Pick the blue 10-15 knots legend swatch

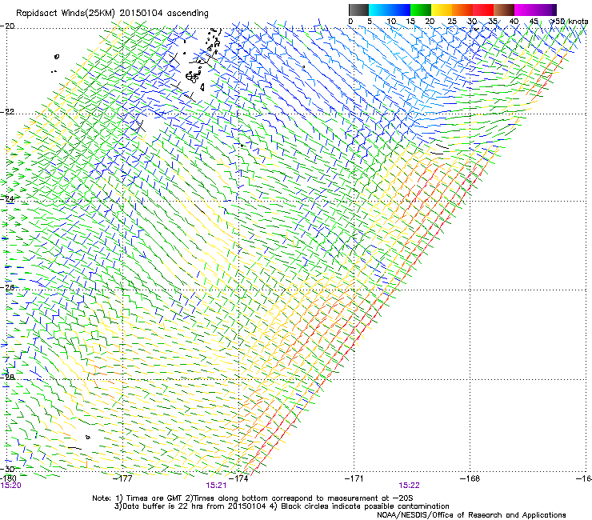[400, 10]
